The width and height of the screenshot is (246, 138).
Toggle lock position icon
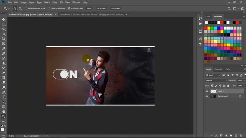[x=220, y=85]
